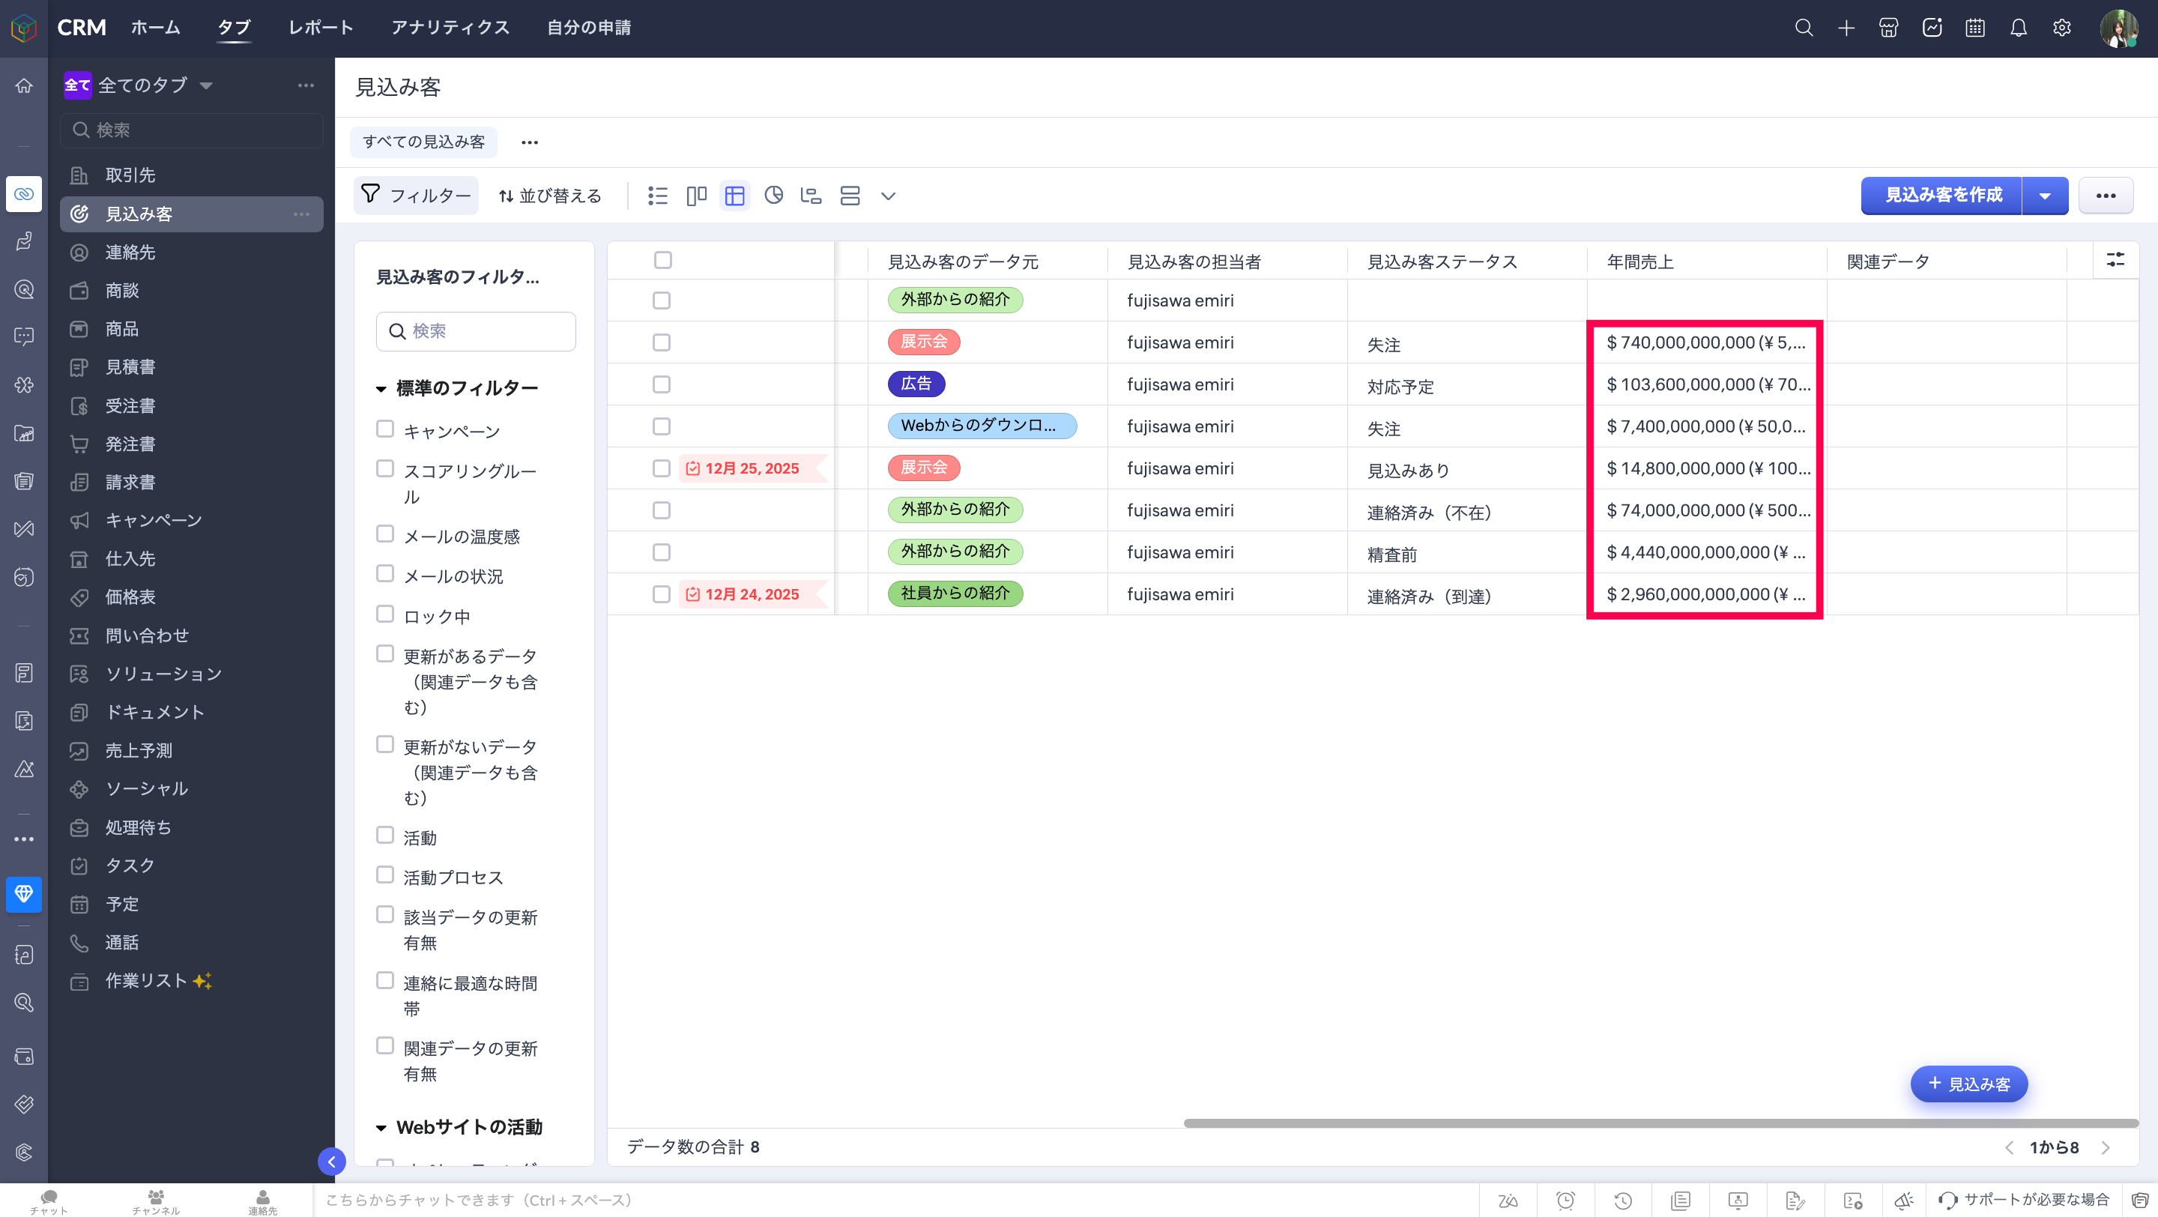The width and height of the screenshot is (2158, 1217).
Task: Select the chart view icon
Action: coord(773,196)
